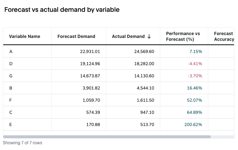Viewport: 238px width, 150px height.
Task: Click the table title heading text
Action: [62, 10]
